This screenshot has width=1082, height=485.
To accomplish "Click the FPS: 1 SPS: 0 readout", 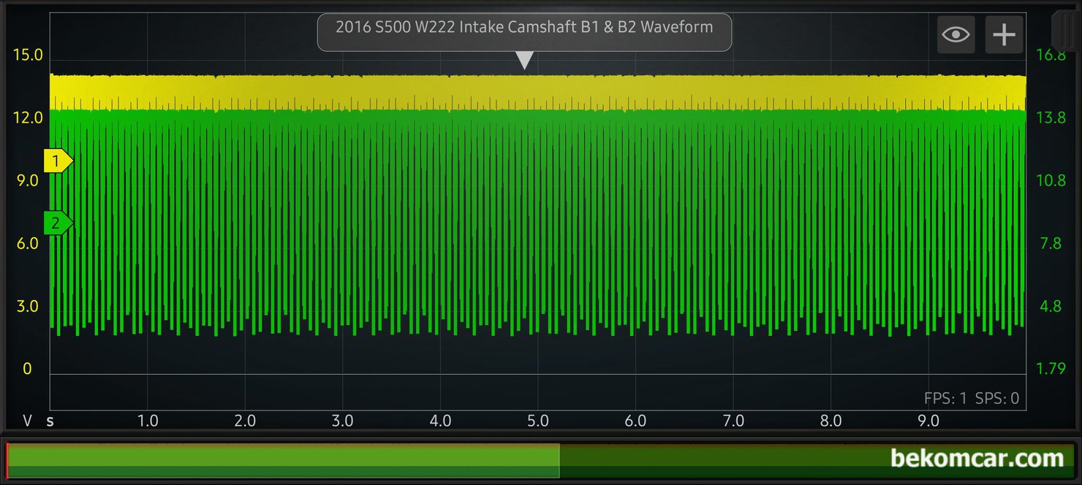I will [971, 398].
